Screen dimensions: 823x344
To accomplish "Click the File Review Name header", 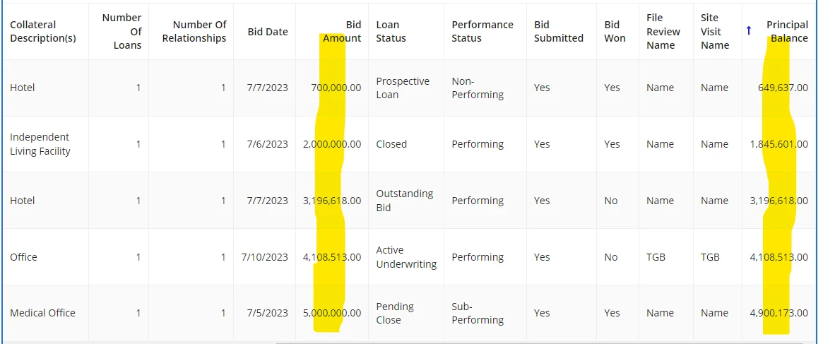I will coord(662,32).
